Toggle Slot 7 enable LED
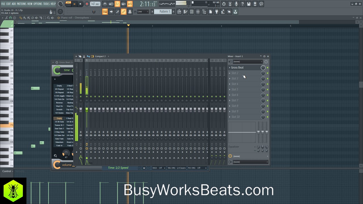The image size is (363, 204). coord(267,101)
